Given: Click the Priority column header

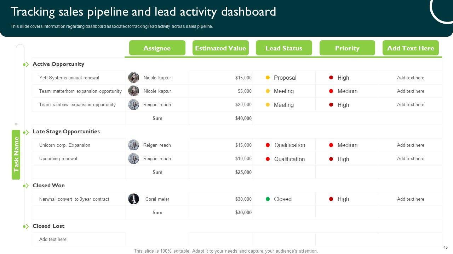Looking at the screenshot, I should (347, 48).
